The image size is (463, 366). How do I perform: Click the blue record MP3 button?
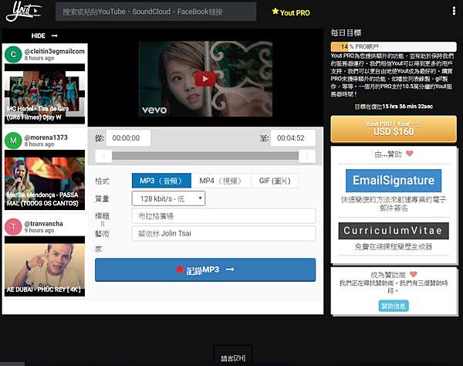pyautogui.click(x=205, y=269)
